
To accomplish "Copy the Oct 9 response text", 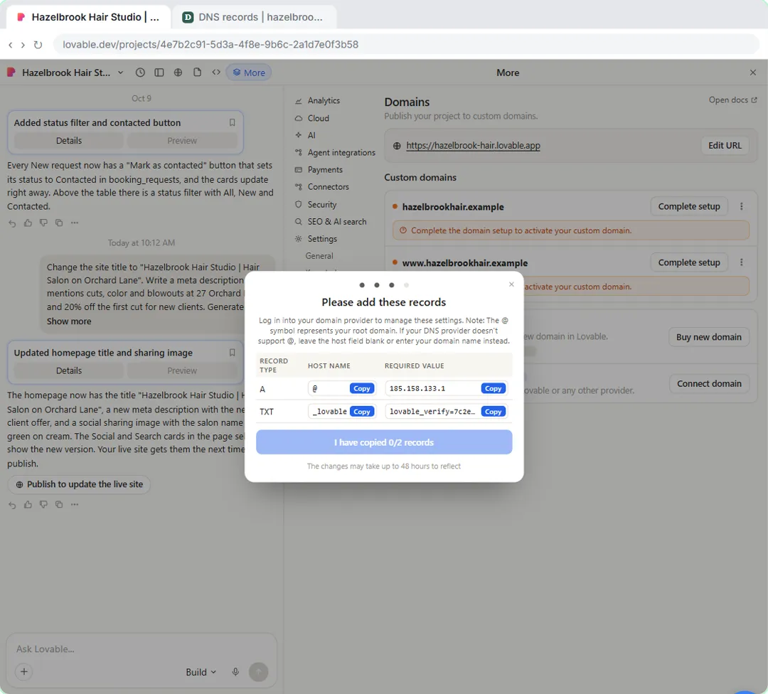I will point(59,223).
